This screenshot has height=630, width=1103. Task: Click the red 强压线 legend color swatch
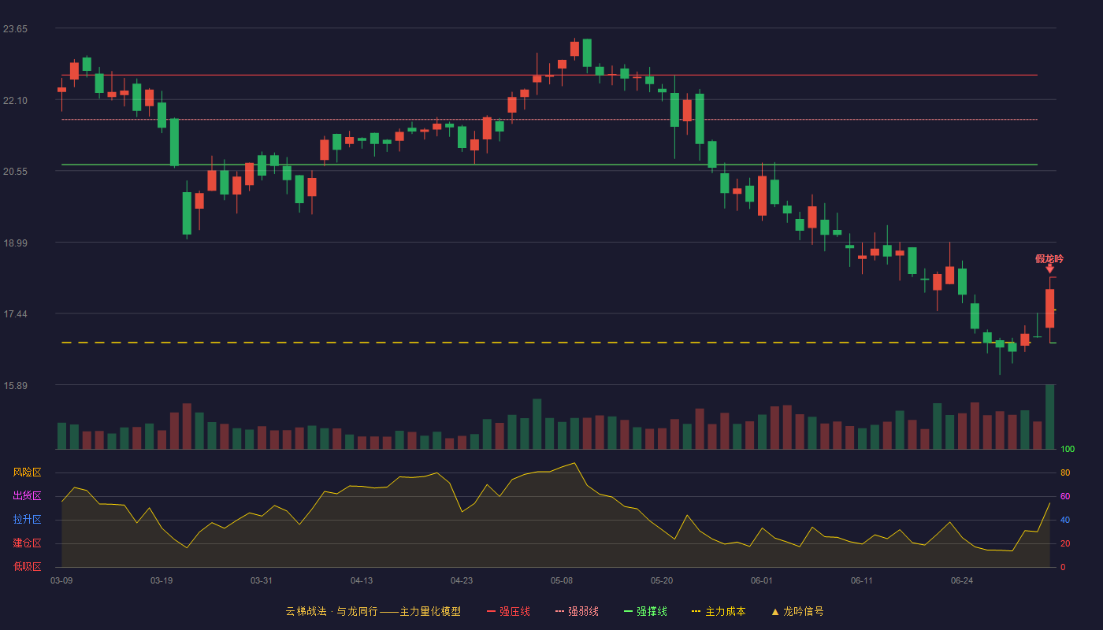(x=492, y=611)
